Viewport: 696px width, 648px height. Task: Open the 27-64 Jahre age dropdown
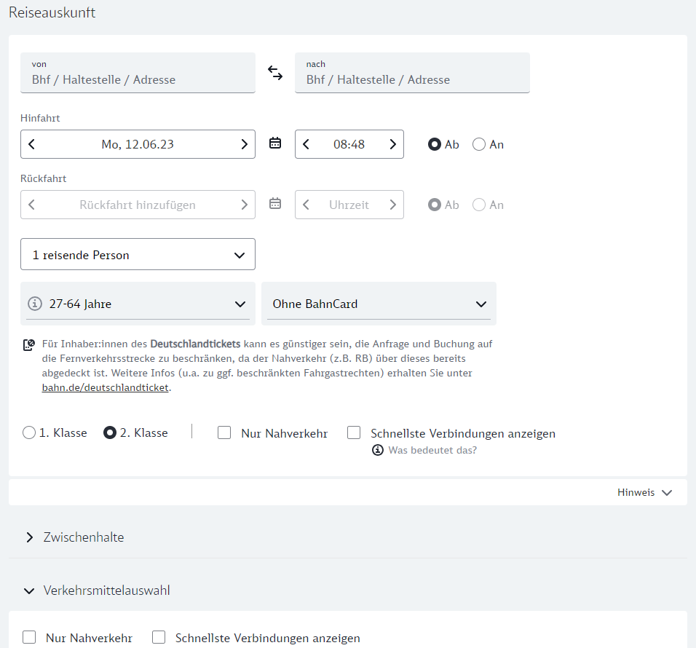[x=138, y=304]
